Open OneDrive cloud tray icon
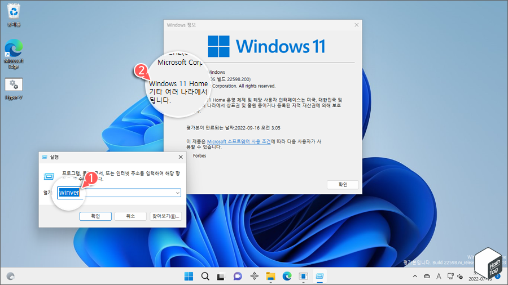The image size is (508, 285). point(427,277)
